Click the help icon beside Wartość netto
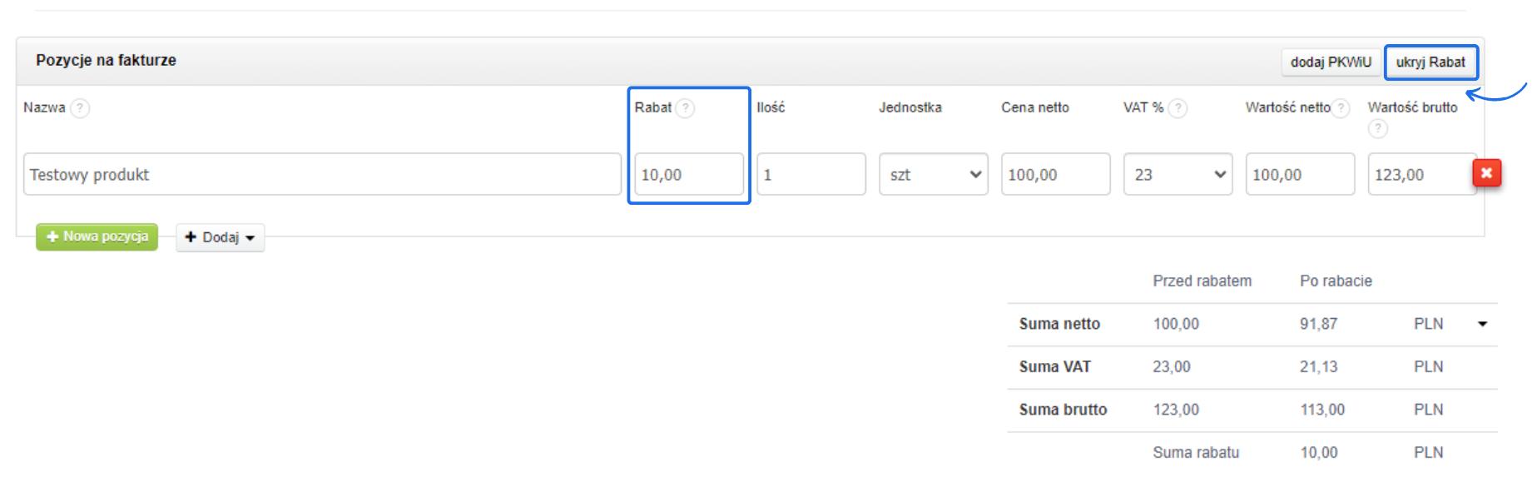 (x=1341, y=108)
